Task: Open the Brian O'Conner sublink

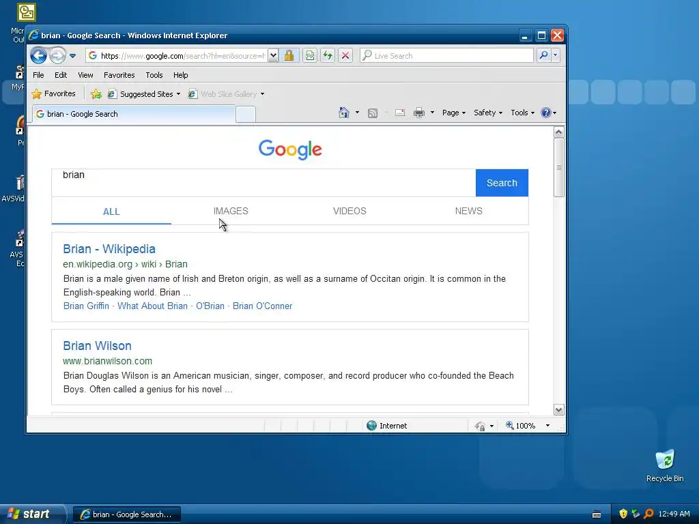Action: click(x=263, y=306)
